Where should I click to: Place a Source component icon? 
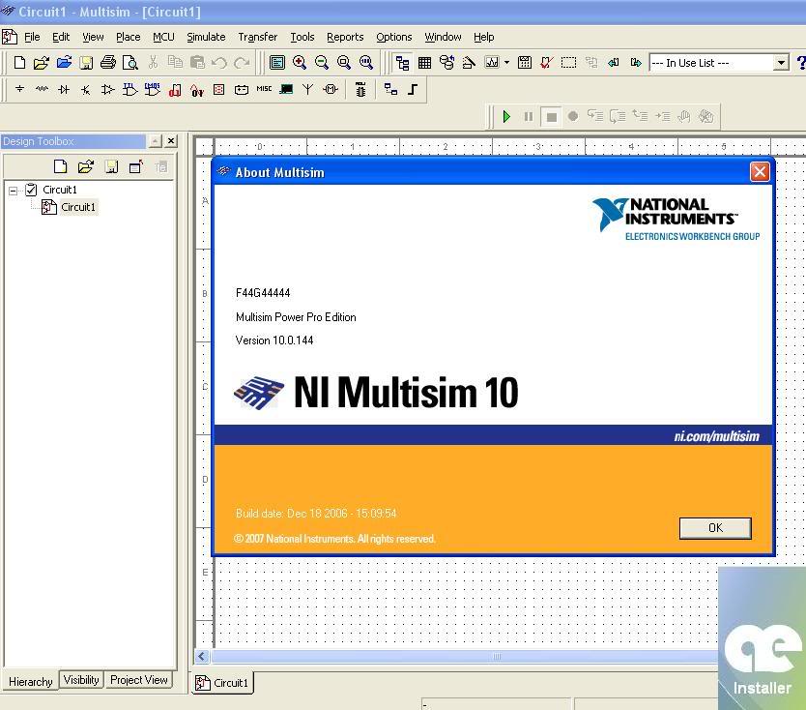coord(19,90)
